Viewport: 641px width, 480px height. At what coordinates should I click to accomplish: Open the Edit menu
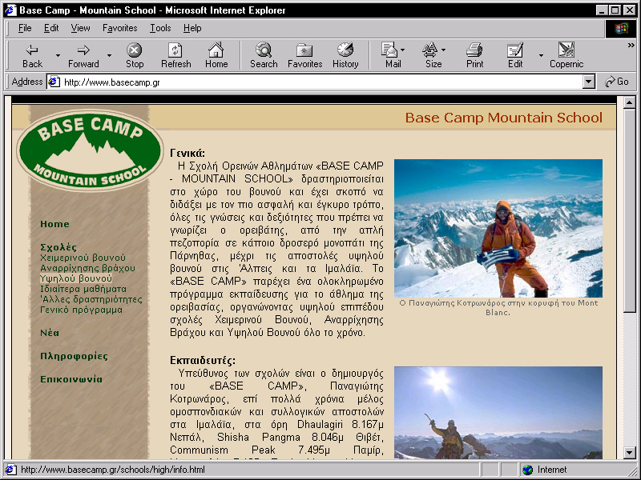[51, 28]
